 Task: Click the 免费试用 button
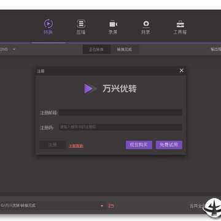point(169,145)
